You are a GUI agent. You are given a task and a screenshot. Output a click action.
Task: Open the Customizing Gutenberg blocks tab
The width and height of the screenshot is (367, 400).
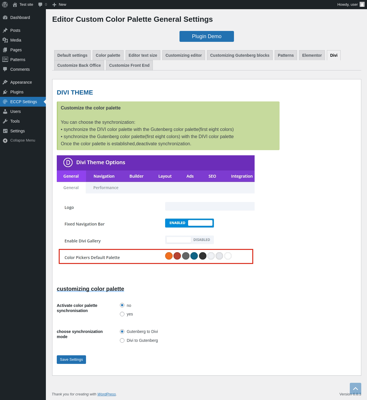click(240, 55)
